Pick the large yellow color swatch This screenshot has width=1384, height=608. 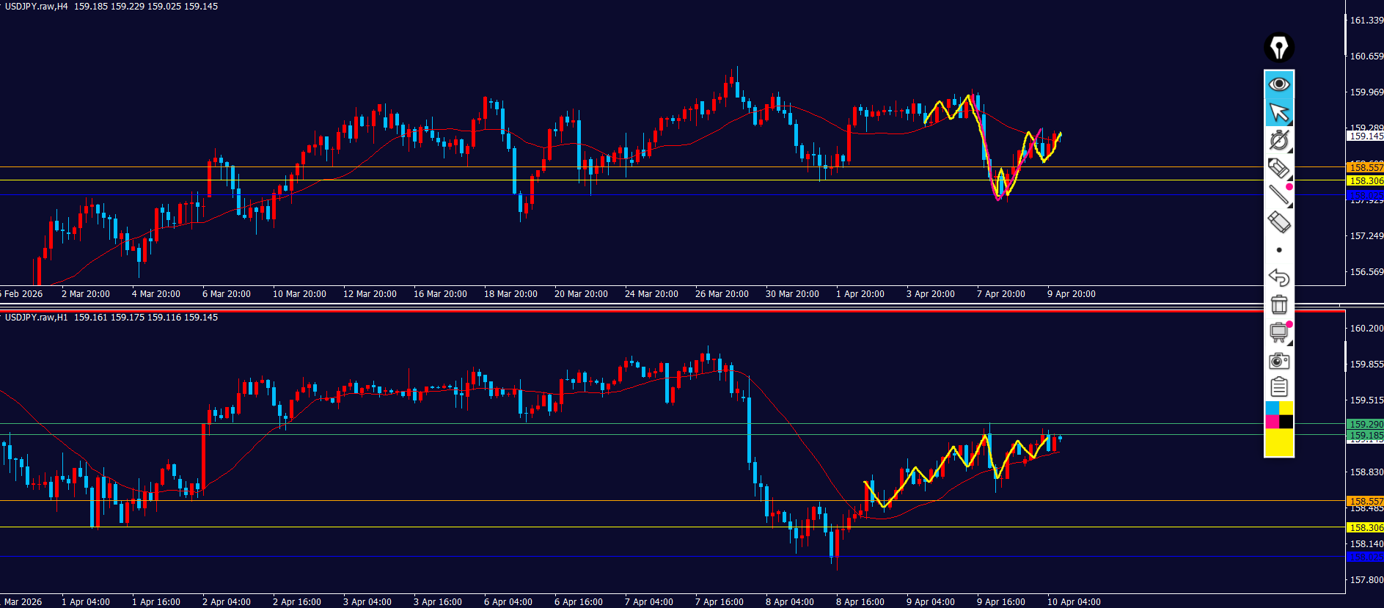coord(1278,442)
